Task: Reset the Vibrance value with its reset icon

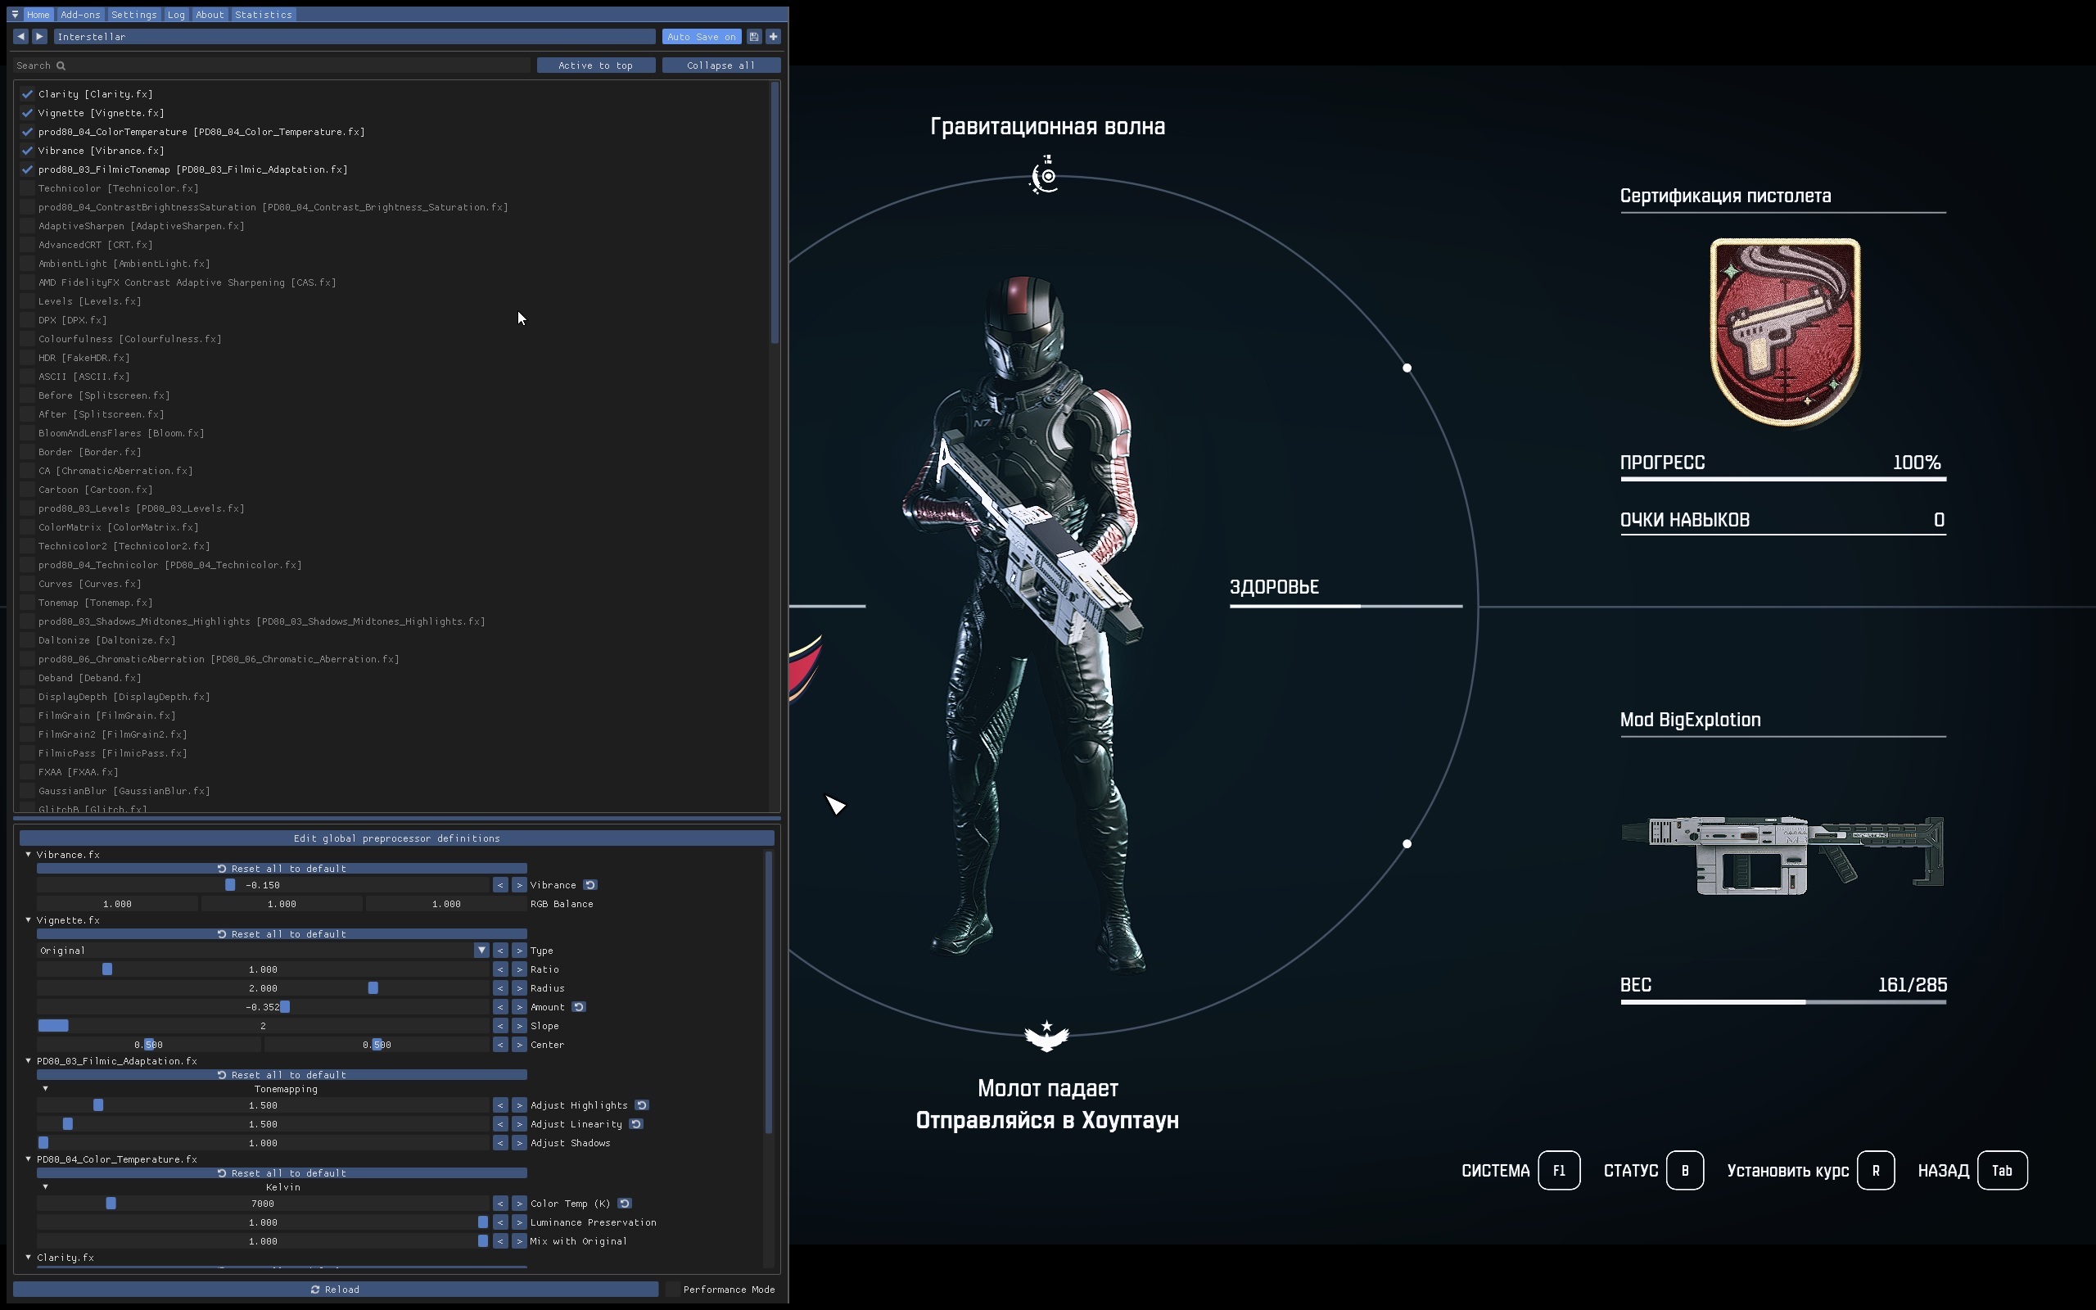Action: [589, 884]
